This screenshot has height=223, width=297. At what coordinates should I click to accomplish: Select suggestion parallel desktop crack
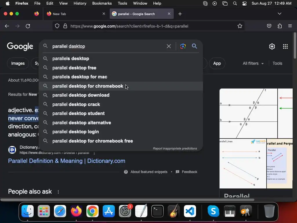pyautogui.click(x=121, y=104)
